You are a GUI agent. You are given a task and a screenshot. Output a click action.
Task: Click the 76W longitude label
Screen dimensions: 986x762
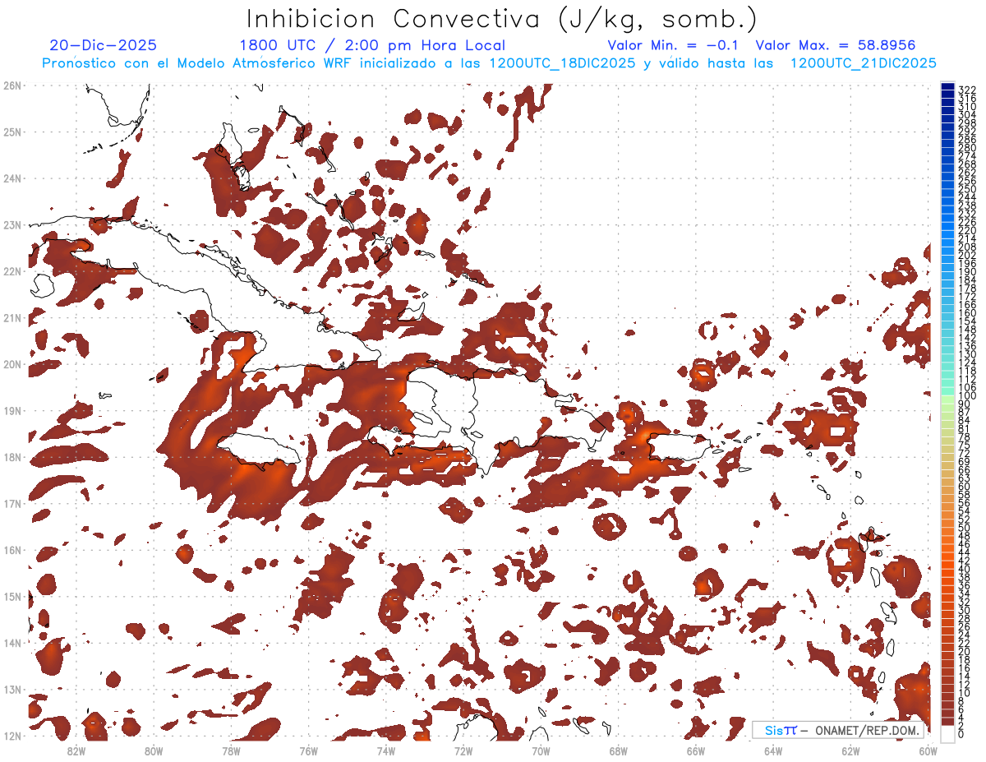pyautogui.click(x=308, y=750)
